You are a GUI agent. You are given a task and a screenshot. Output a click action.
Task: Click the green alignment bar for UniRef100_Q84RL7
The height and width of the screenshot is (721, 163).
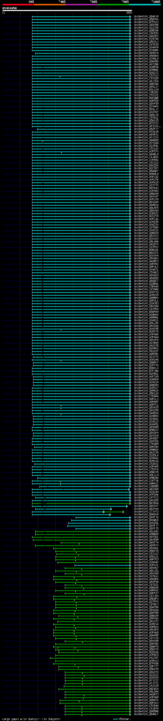(98, 714)
